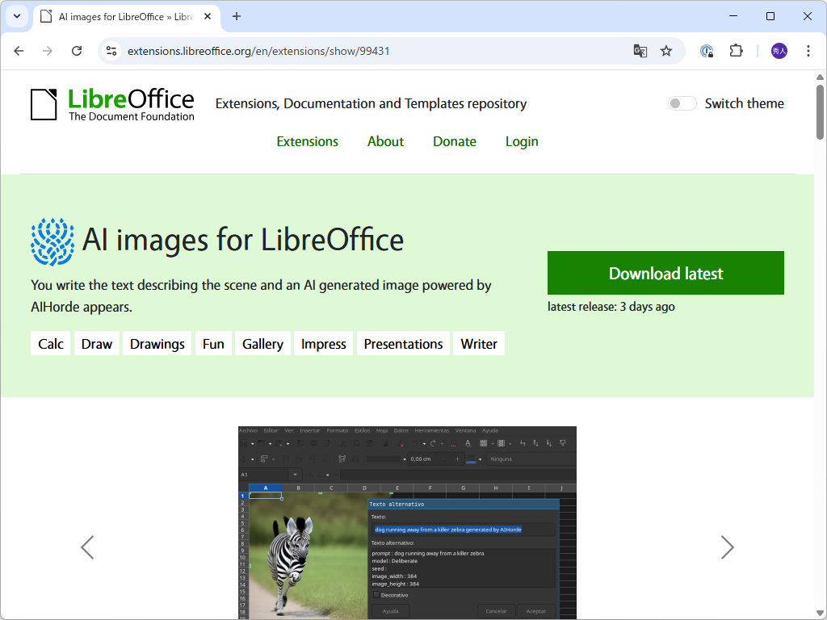Open the tab search chevron dropdown
This screenshot has height=620, width=827.
16,16
